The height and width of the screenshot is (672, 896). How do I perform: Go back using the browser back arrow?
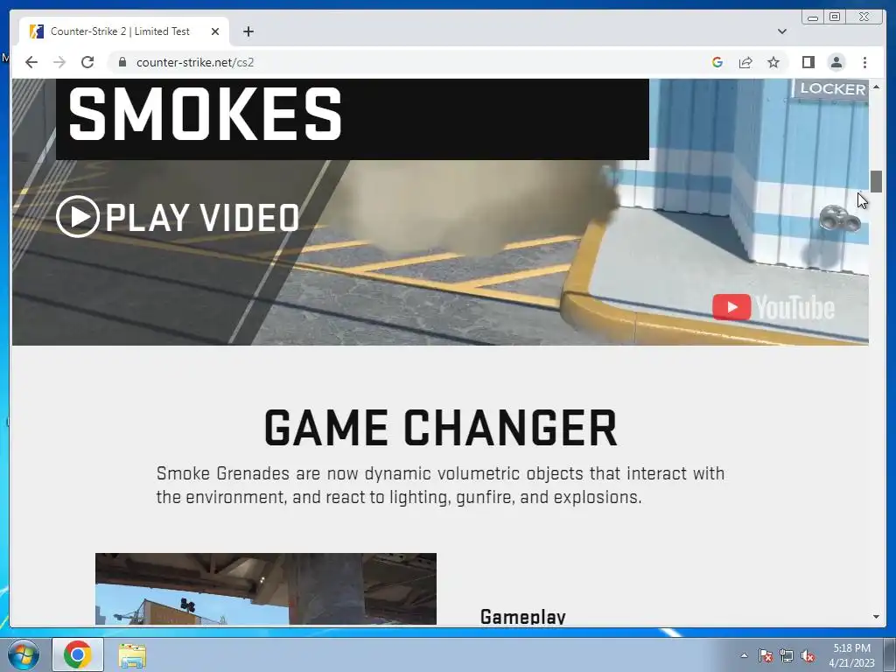[31, 62]
